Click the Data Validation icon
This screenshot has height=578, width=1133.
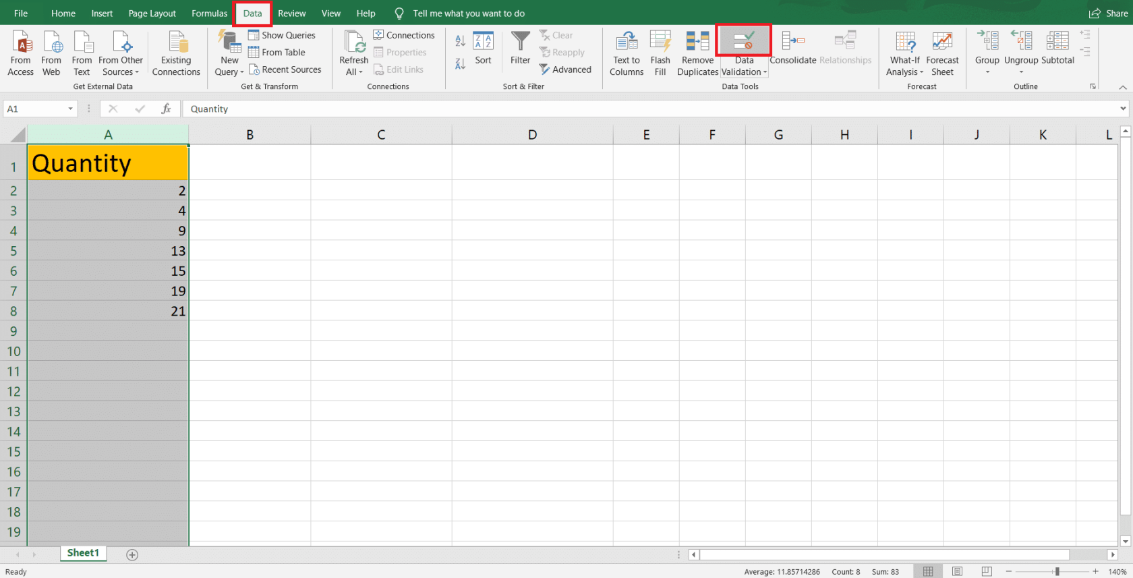pyautogui.click(x=744, y=41)
